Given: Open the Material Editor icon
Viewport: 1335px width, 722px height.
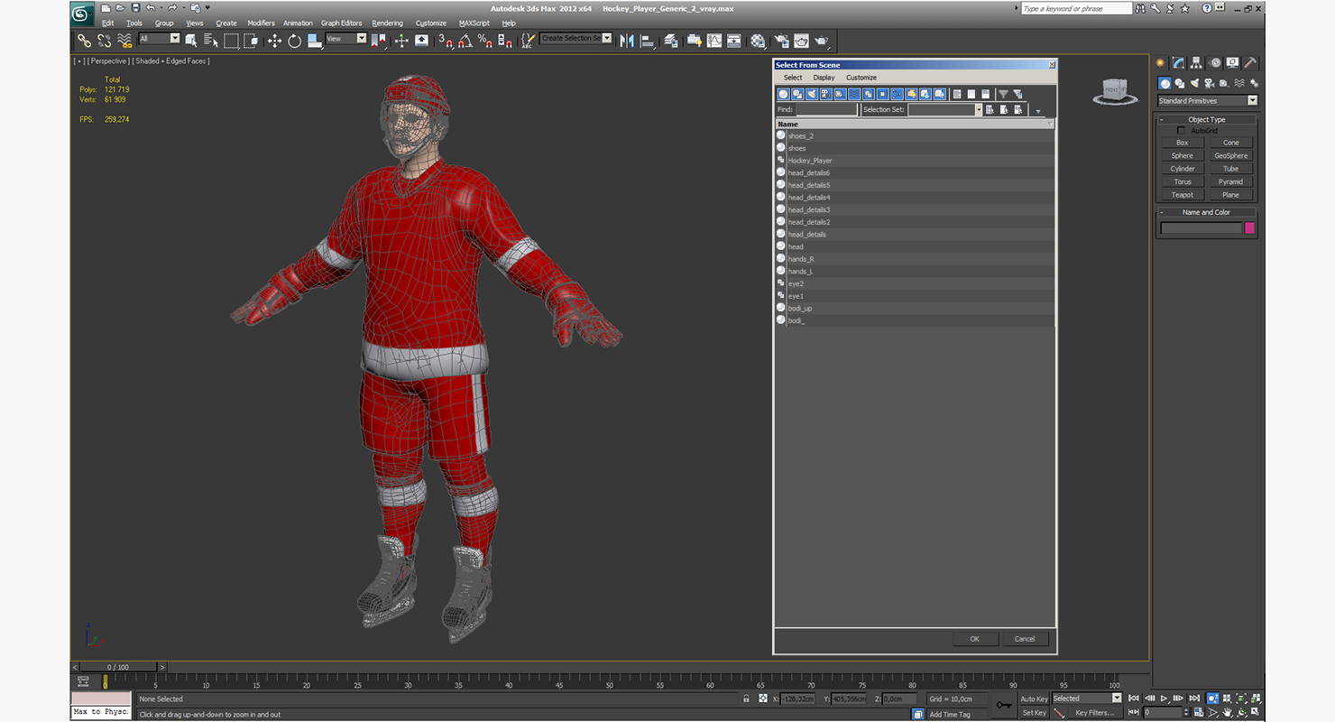Looking at the screenshot, I should pos(758,40).
